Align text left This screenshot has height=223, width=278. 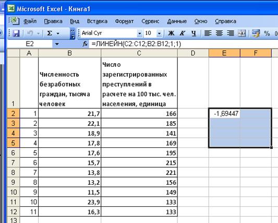click(x=208, y=33)
